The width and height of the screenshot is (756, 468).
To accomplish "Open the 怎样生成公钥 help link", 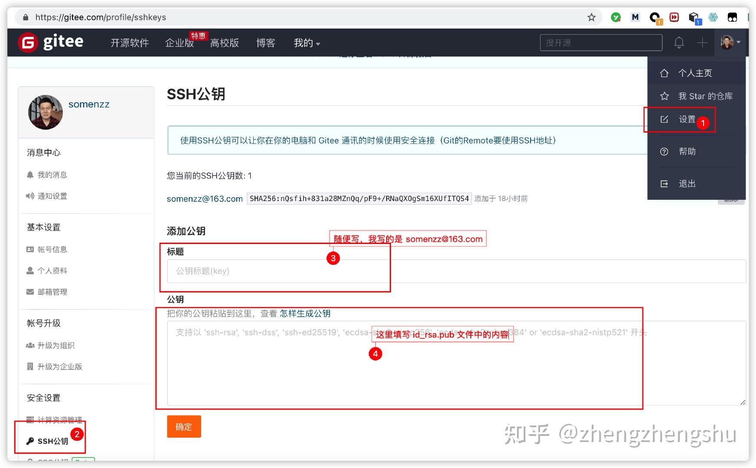I will [305, 313].
